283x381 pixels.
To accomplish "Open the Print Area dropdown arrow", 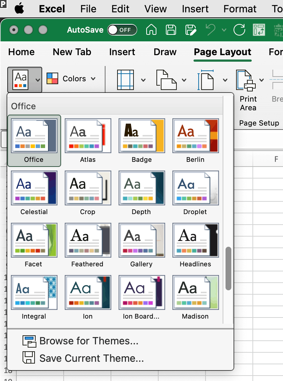I will pyautogui.click(x=261, y=80).
